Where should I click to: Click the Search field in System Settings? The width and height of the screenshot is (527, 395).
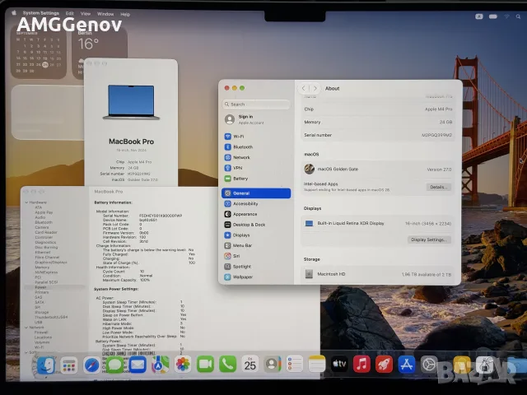coord(256,105)
